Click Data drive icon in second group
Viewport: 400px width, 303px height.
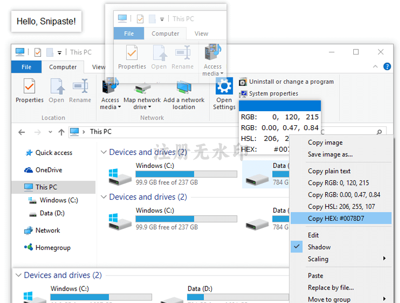click(257, 224)
